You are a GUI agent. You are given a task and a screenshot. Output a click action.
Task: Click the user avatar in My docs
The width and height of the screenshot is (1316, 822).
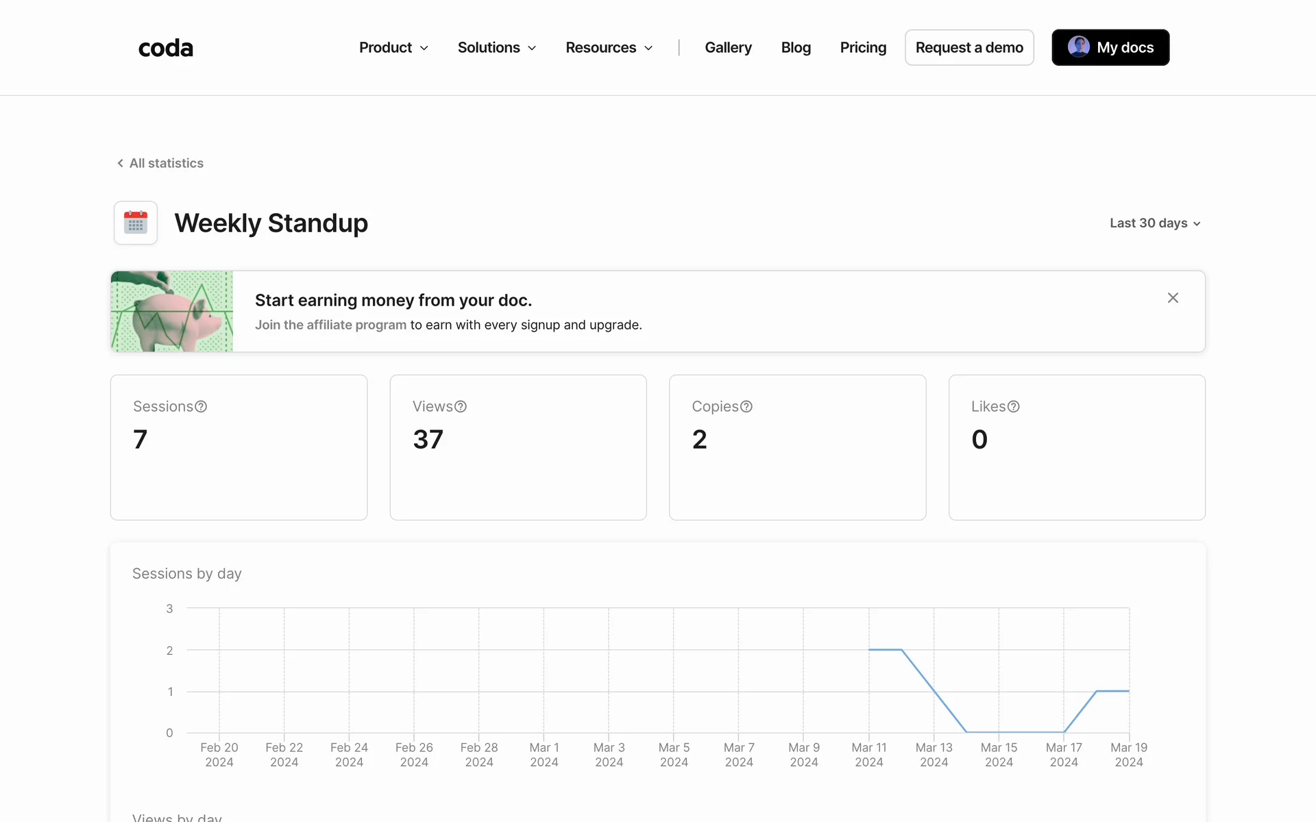coord(1078,47)
